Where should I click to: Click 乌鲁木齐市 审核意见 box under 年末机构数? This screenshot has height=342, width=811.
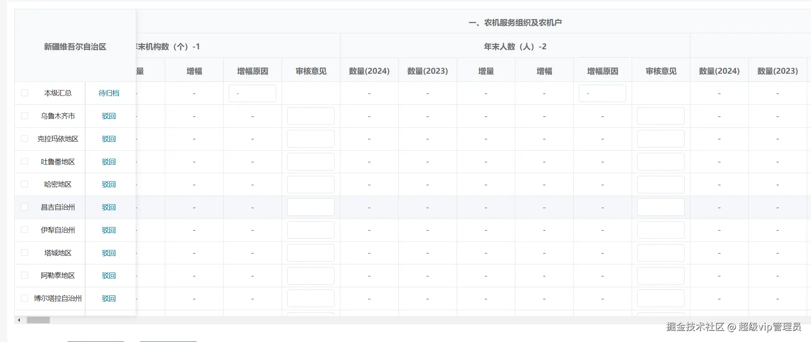[311, 116]
